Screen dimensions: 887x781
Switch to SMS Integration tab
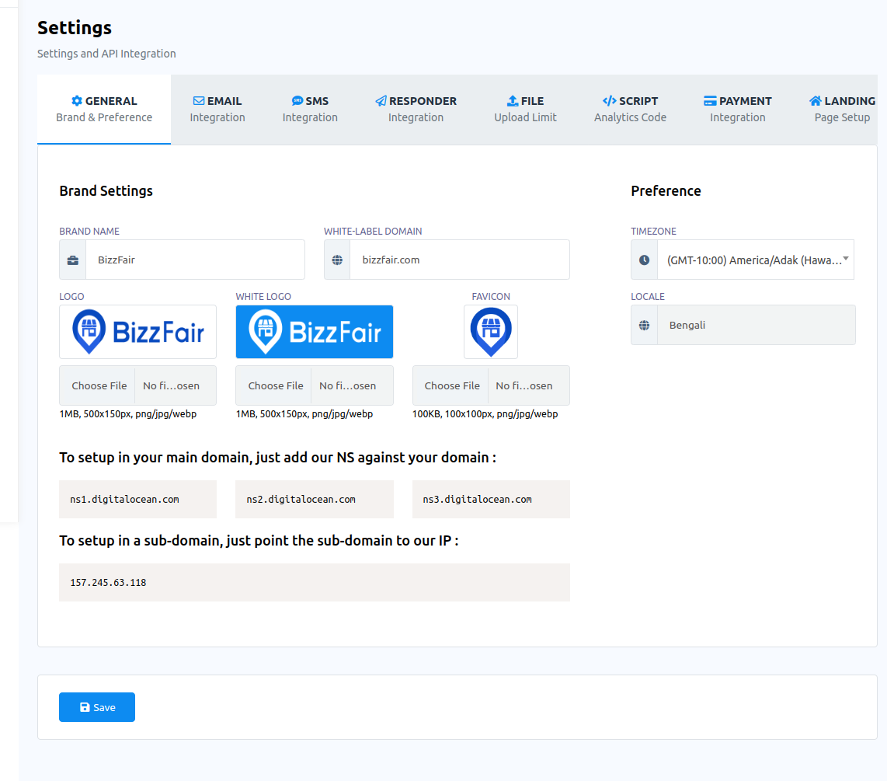point(310,110)
